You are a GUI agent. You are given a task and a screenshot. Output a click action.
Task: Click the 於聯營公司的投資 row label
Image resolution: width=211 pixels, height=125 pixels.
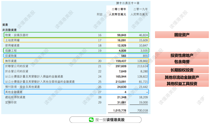[16, 66]
